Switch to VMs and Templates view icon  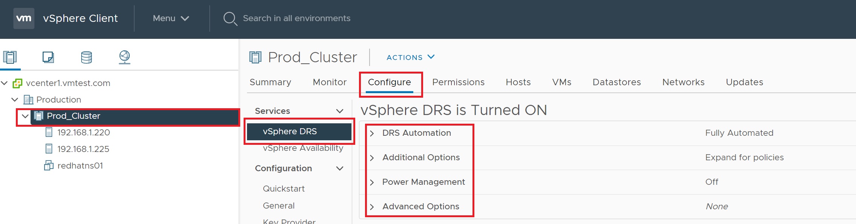[x=48, y=57]
